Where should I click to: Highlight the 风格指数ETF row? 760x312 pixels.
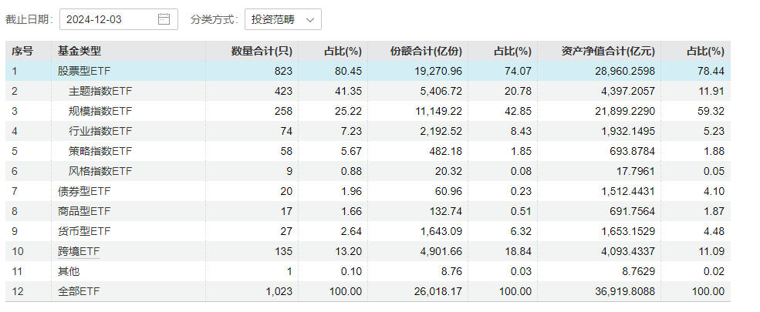point(100,171)
